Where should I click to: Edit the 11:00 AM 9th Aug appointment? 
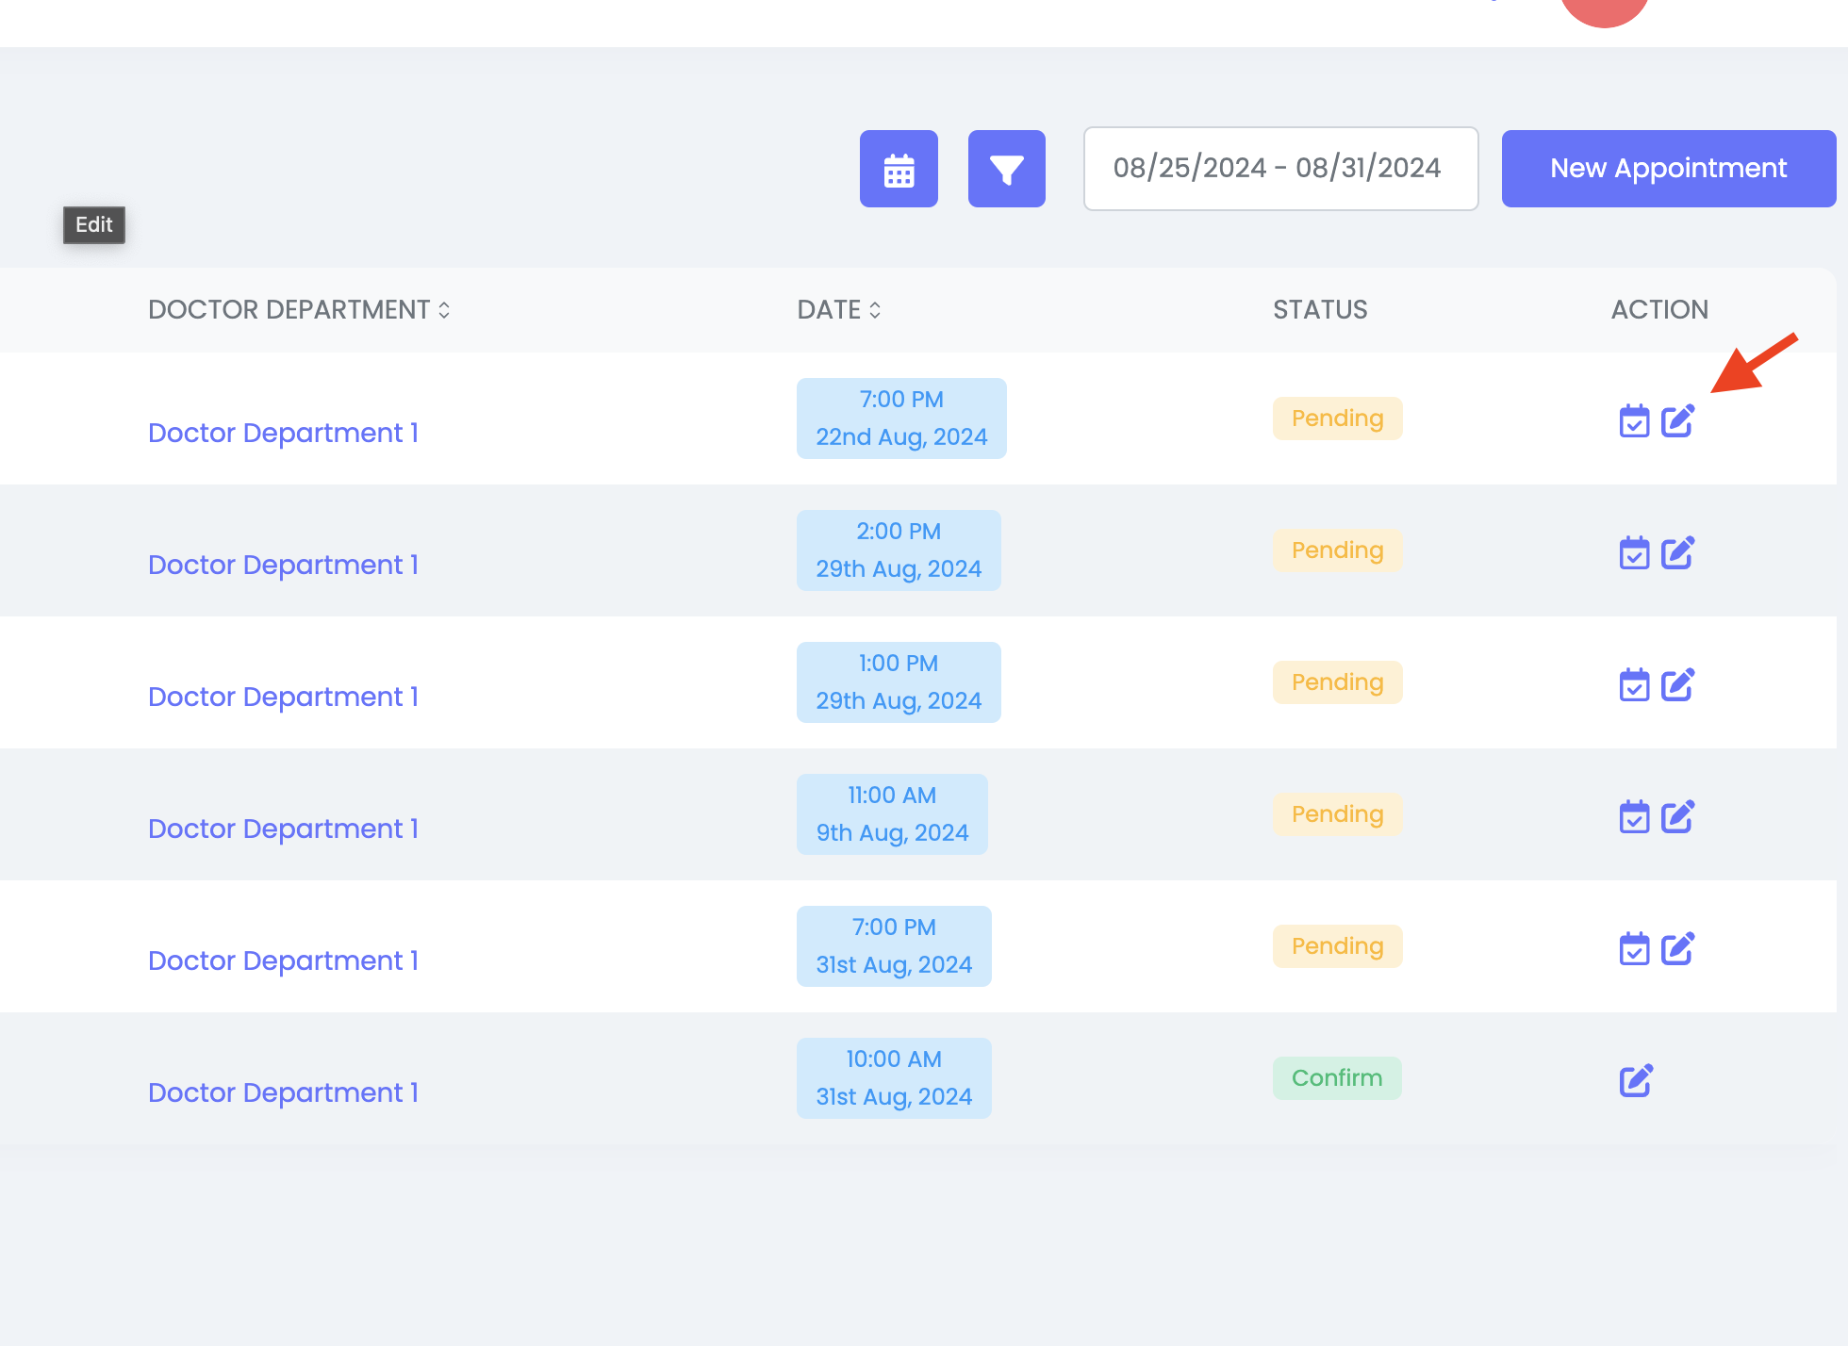point(1678,816)
